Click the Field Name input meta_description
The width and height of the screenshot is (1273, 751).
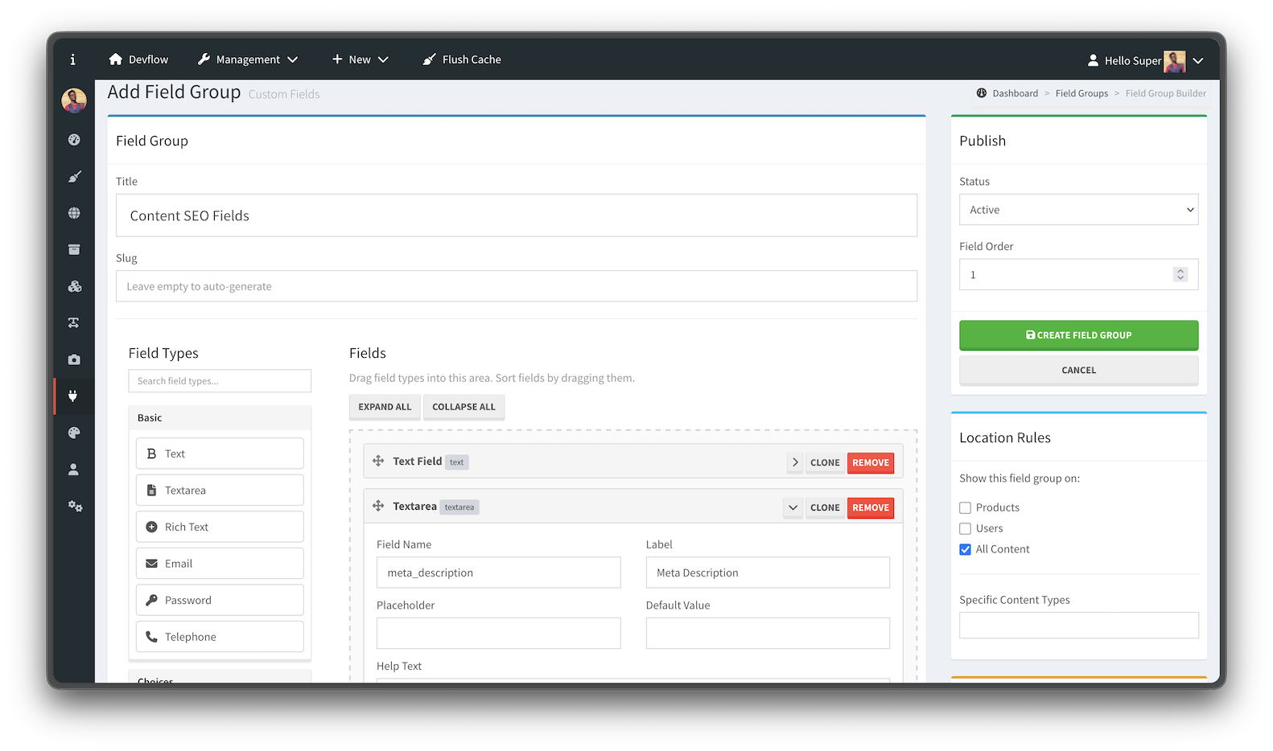coord(499,572)
